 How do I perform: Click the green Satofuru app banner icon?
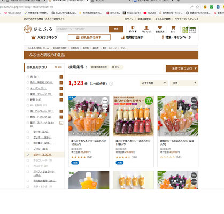tap(189, 29)
